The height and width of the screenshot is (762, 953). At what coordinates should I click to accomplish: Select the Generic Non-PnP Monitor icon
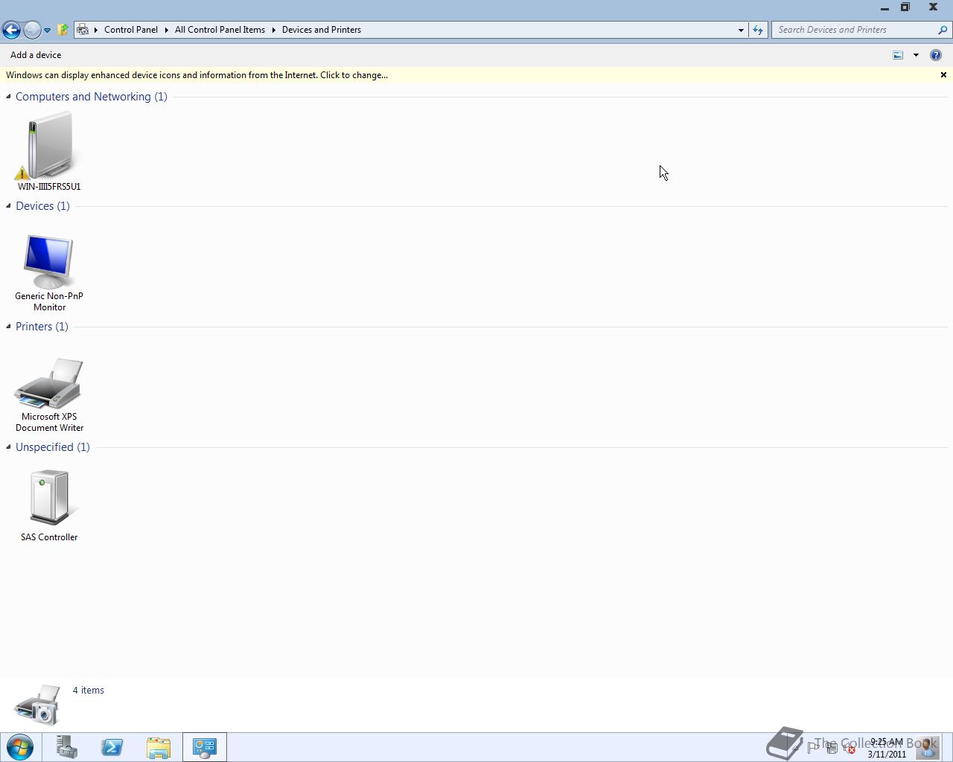coord(49,261)
